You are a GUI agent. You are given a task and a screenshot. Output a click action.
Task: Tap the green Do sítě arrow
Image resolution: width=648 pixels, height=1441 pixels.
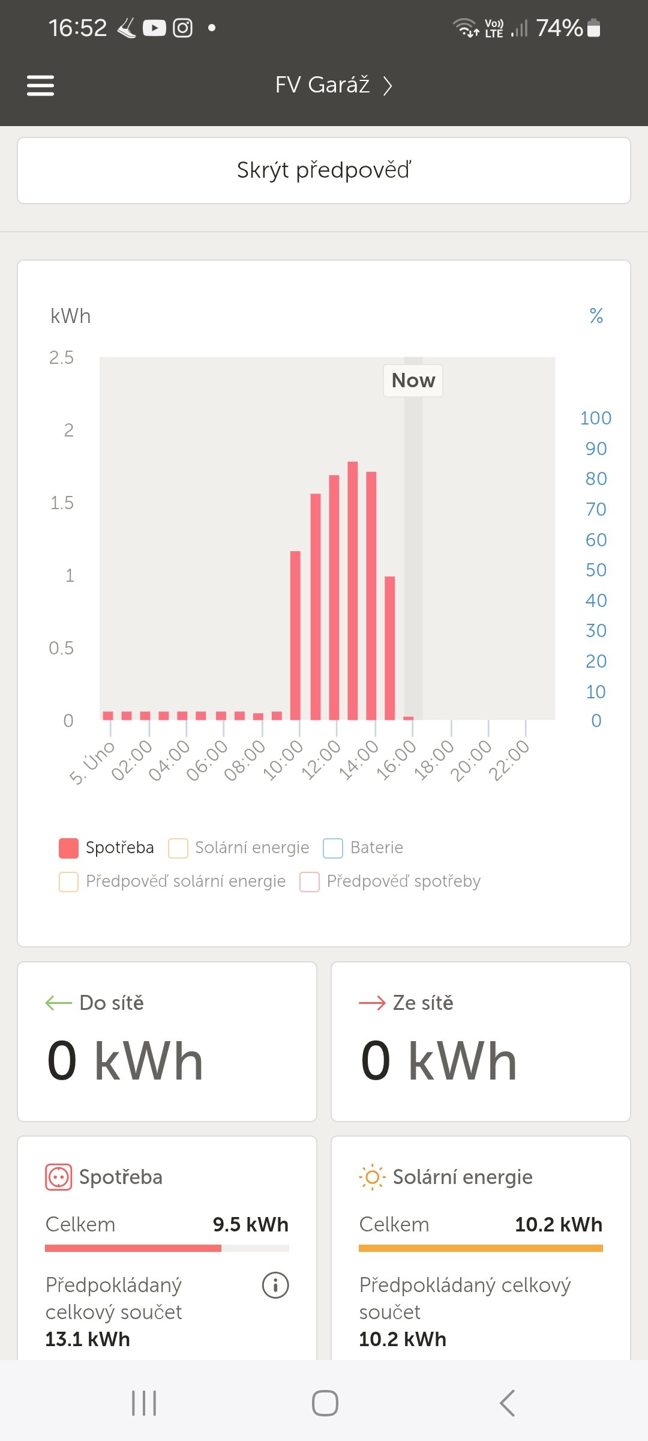pos(58,1003)
